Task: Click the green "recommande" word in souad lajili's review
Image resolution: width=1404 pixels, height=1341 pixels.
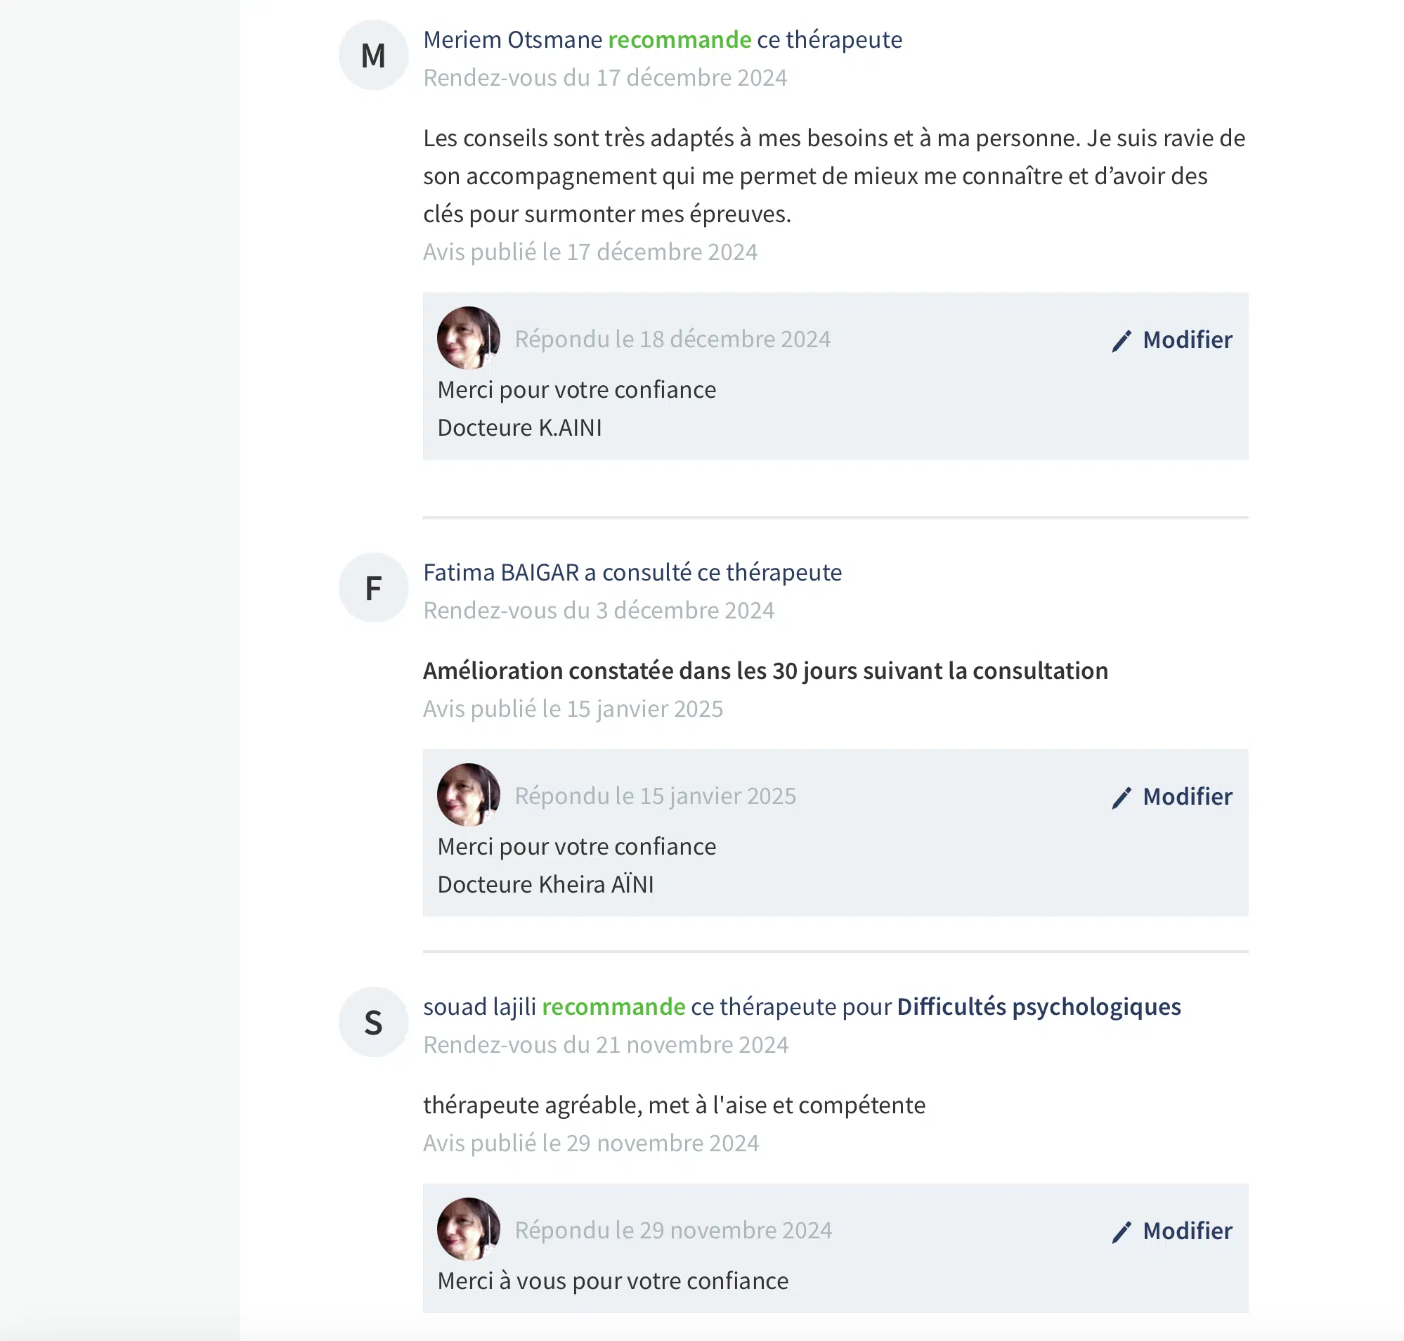Action: (x=613, y=1006)
